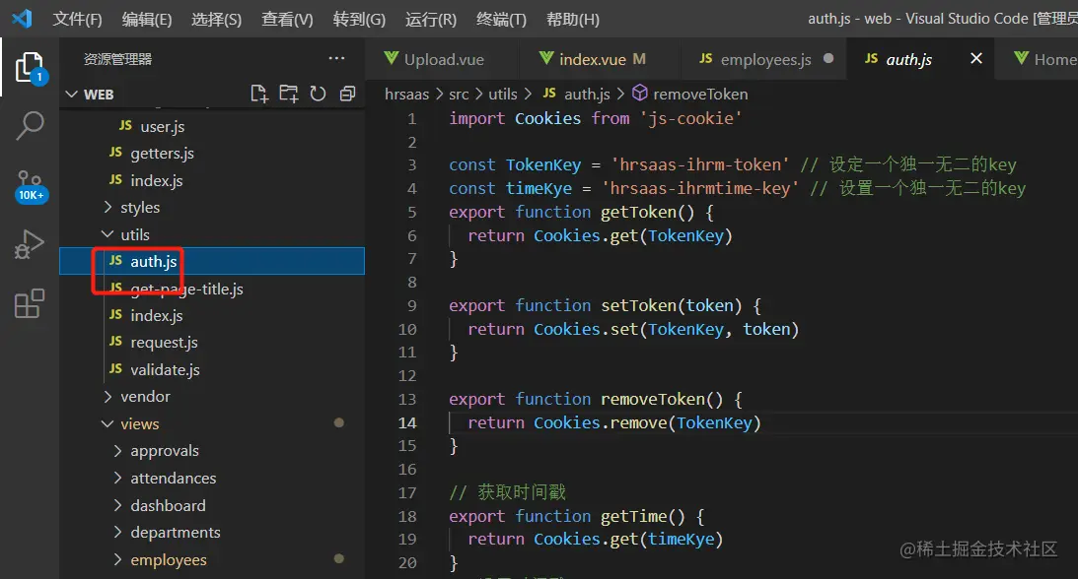This screenshot has height=579, width=1078.
Task: Collapse the WEB root folder
Action: pos(71,94)
